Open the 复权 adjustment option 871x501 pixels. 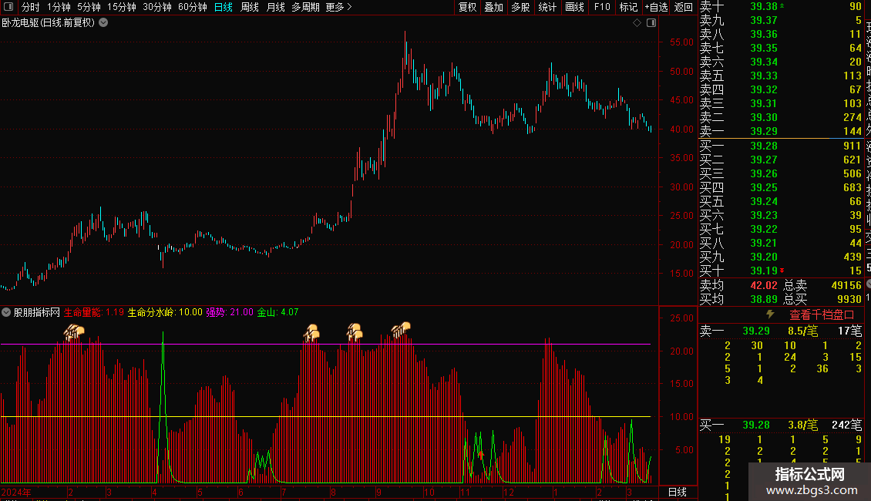click(x=467, y=7)
